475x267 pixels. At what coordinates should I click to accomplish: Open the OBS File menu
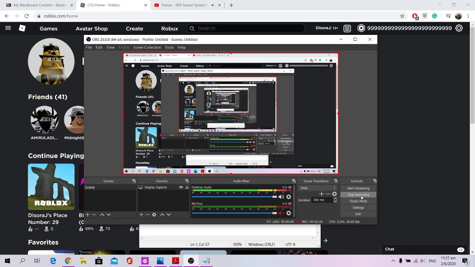tap(89, 47)
